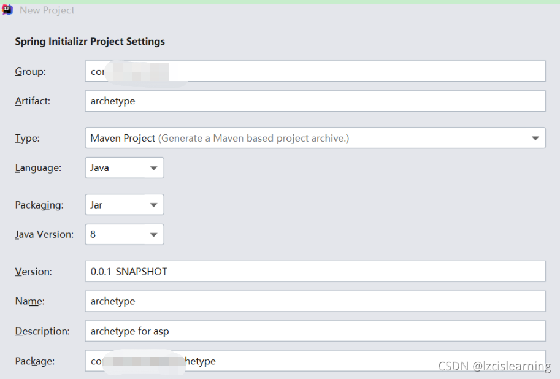This screenshot has height=379, width=560.
Task: Click the 'Artifact:' label
Action: [33, 101]
